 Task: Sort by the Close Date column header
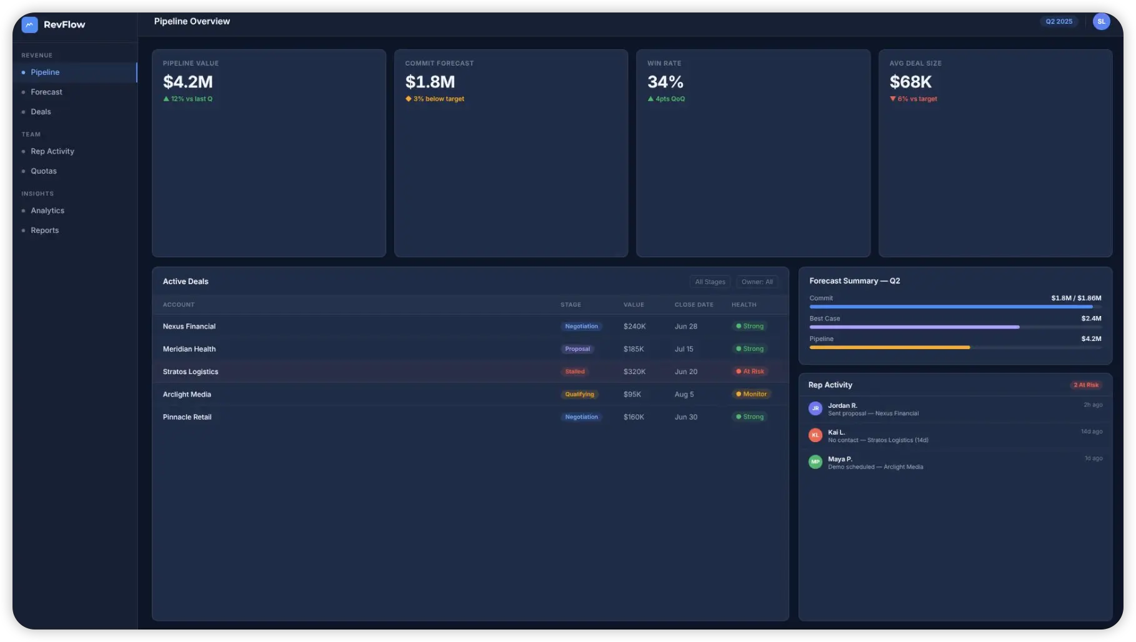click(x=694, y=305)
